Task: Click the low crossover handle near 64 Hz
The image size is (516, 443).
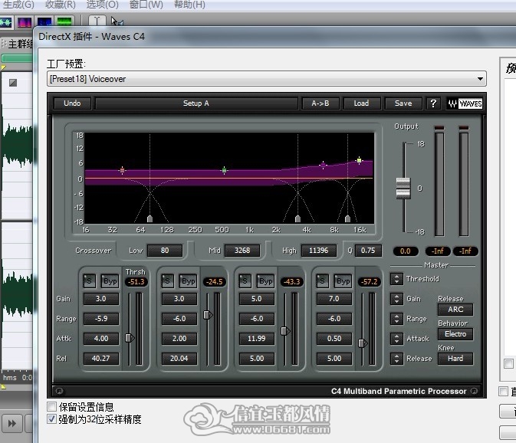Action: [x=150, y=218]
